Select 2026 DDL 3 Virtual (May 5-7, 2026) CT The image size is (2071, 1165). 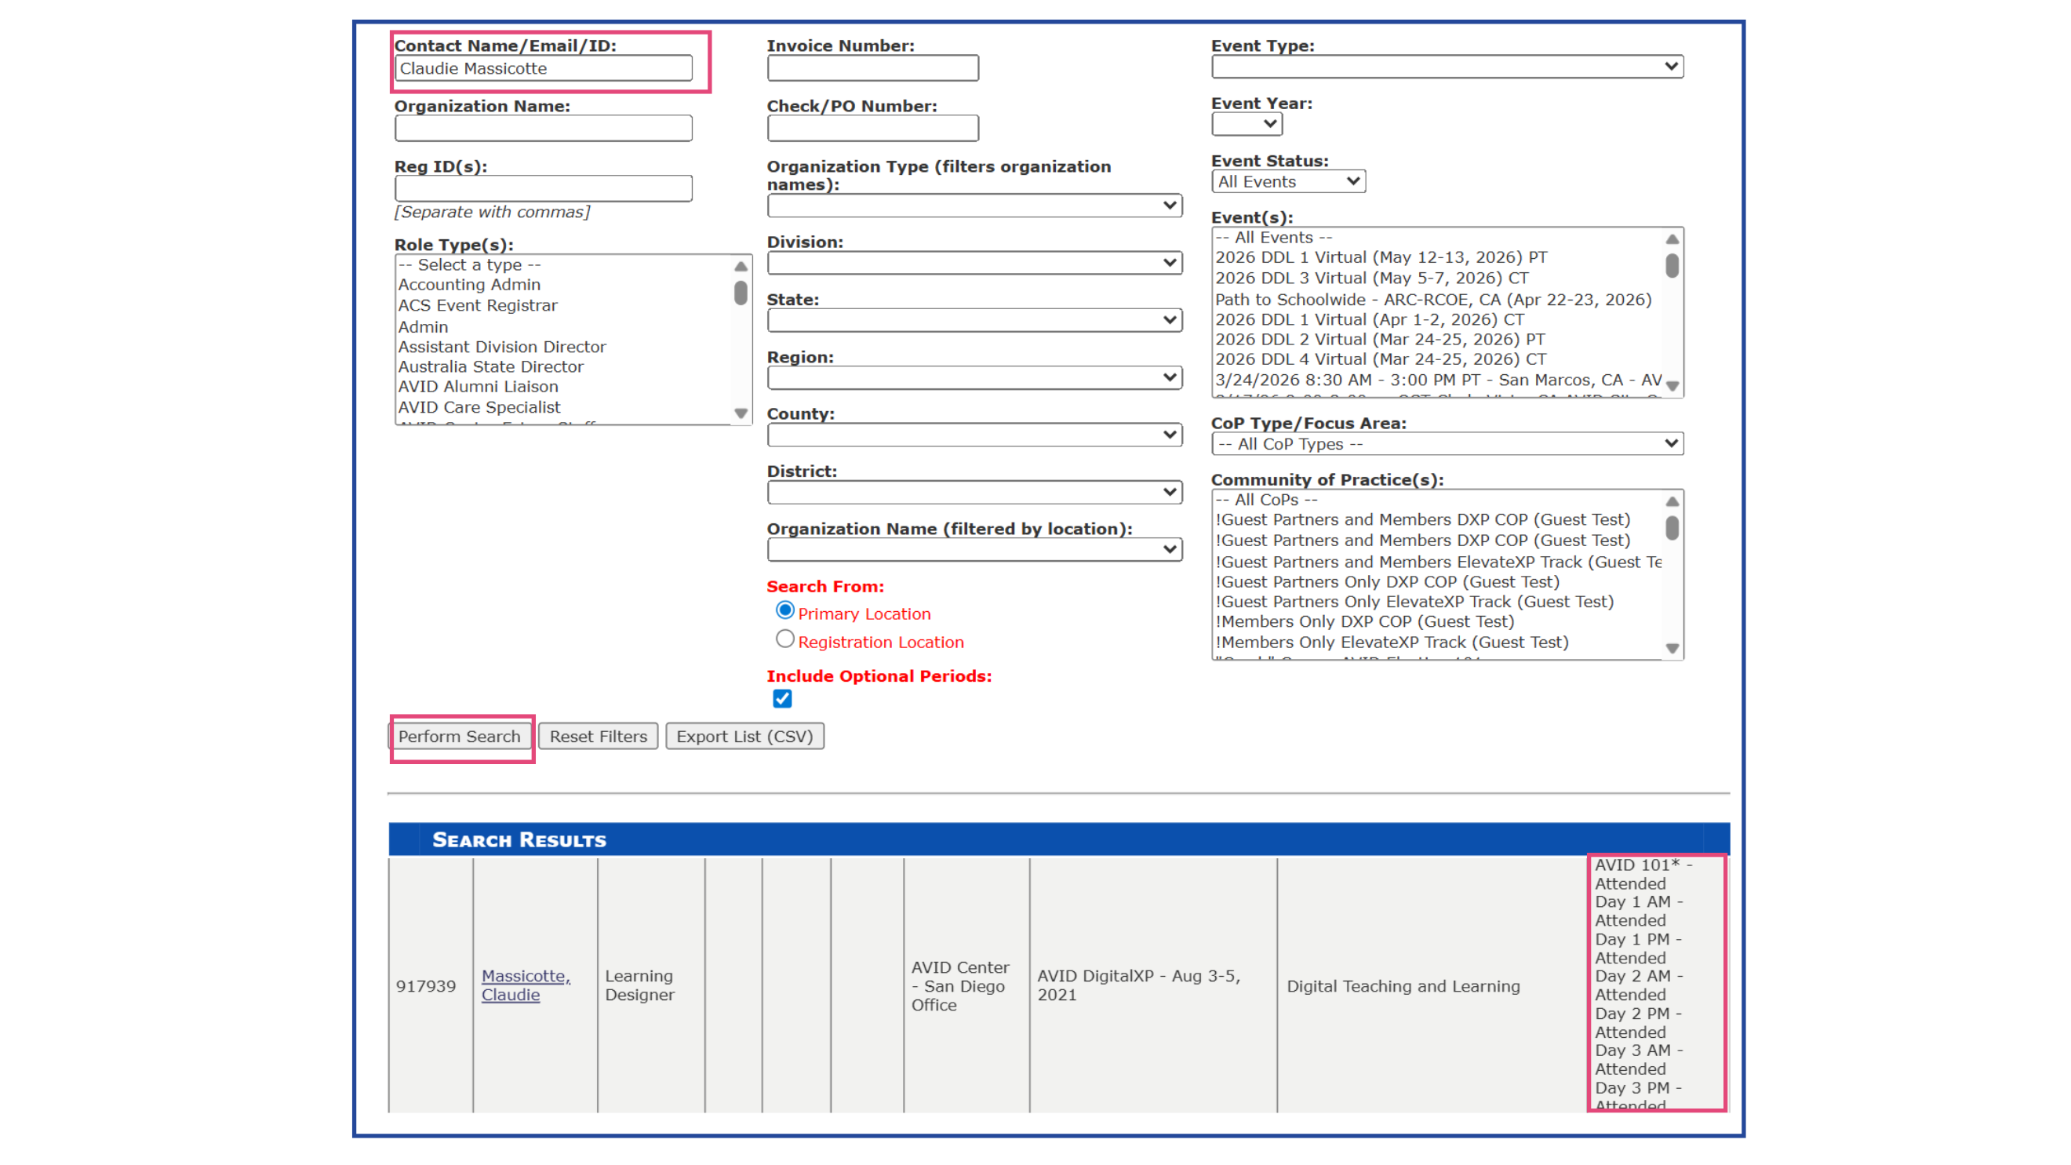pyautogui.click(x=1371, y=279)
